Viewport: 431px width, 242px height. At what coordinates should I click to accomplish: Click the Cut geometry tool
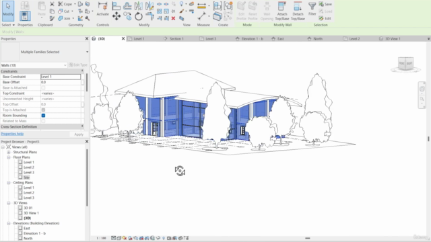(64, 11)
